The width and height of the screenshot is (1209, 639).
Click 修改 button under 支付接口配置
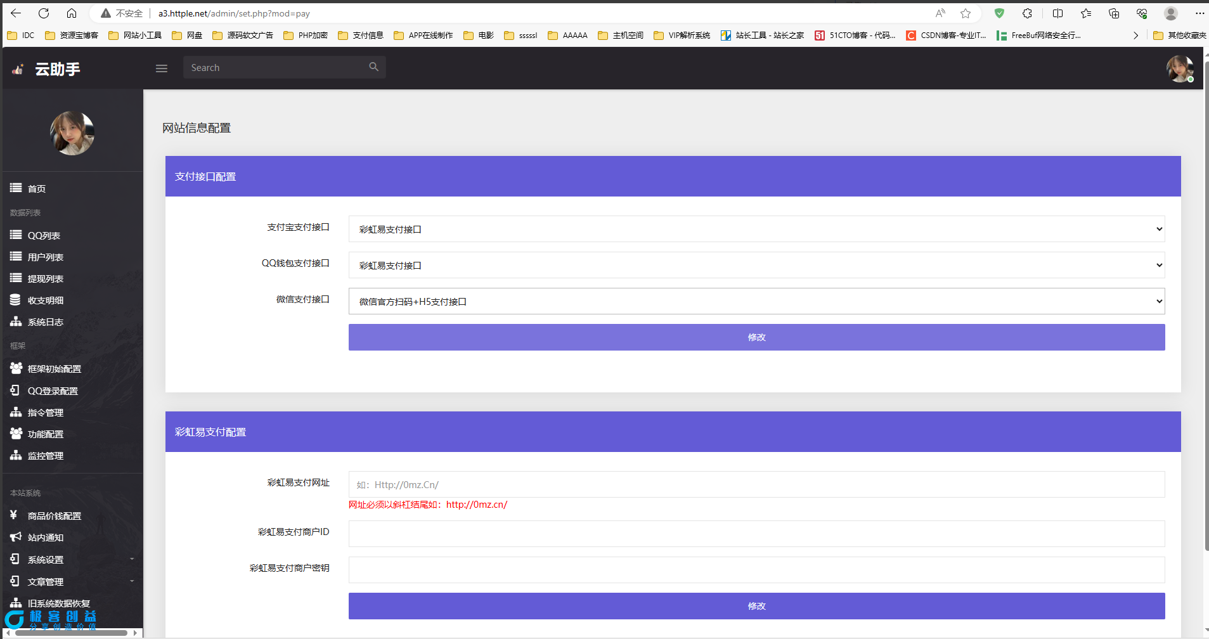point(756,337)
